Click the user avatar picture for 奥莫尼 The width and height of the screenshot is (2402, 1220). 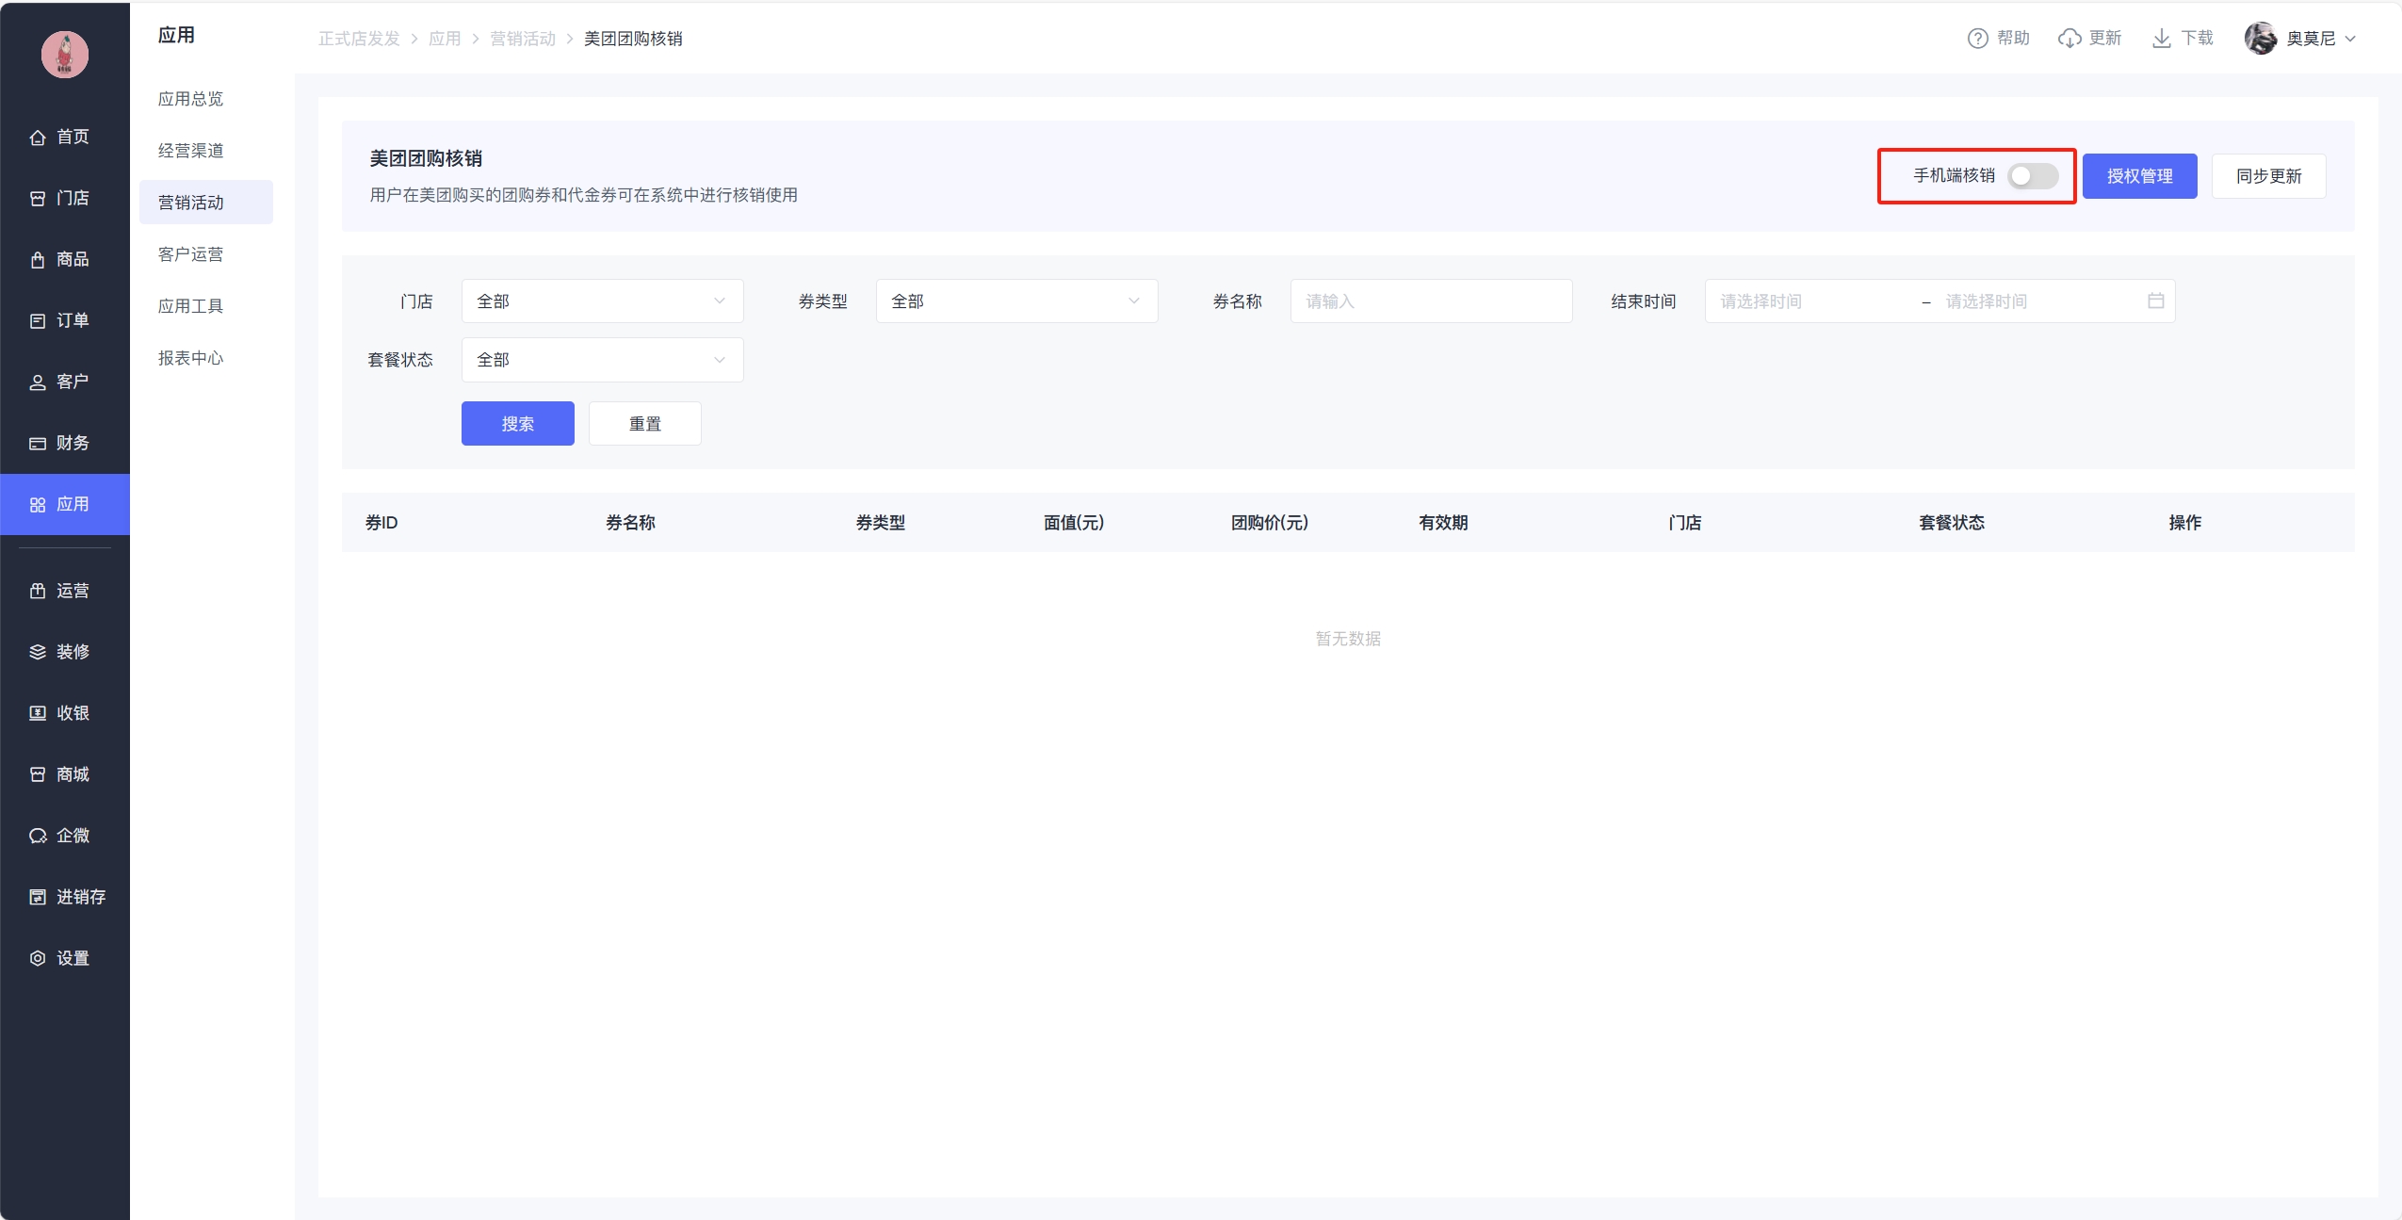tap(2261, 39)
